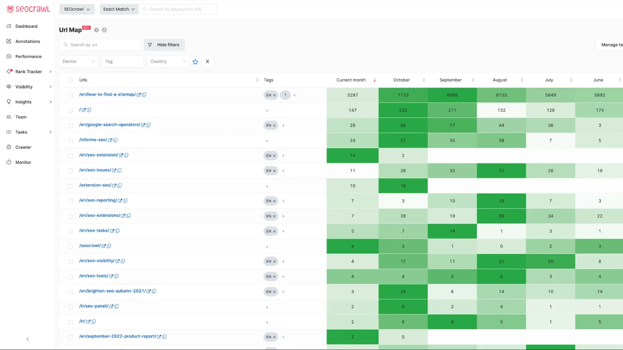Click the Hide filters button
The height and width of the screenshot is (350, 623).
[x=164, y=45]
